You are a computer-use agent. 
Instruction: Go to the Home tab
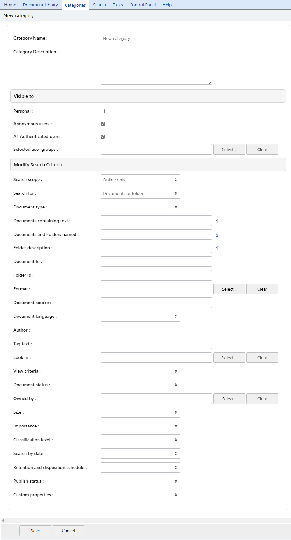(10, 5)
